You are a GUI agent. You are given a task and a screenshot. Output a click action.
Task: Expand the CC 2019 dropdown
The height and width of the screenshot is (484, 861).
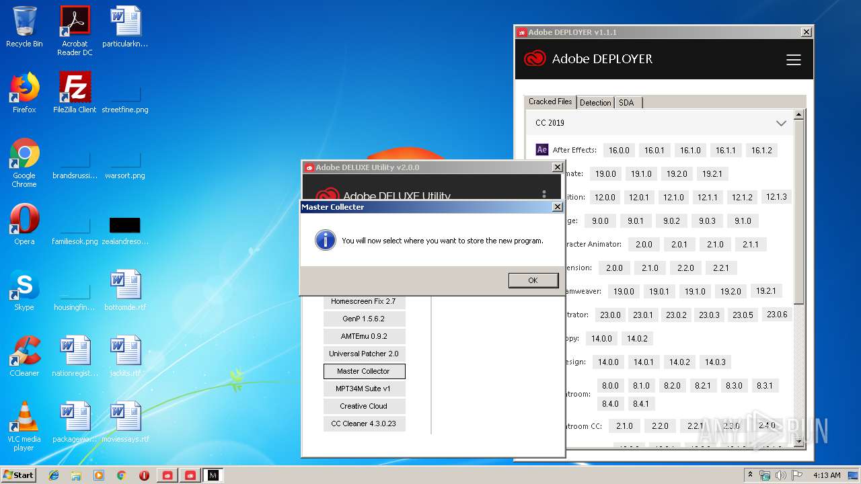(661, 123)
